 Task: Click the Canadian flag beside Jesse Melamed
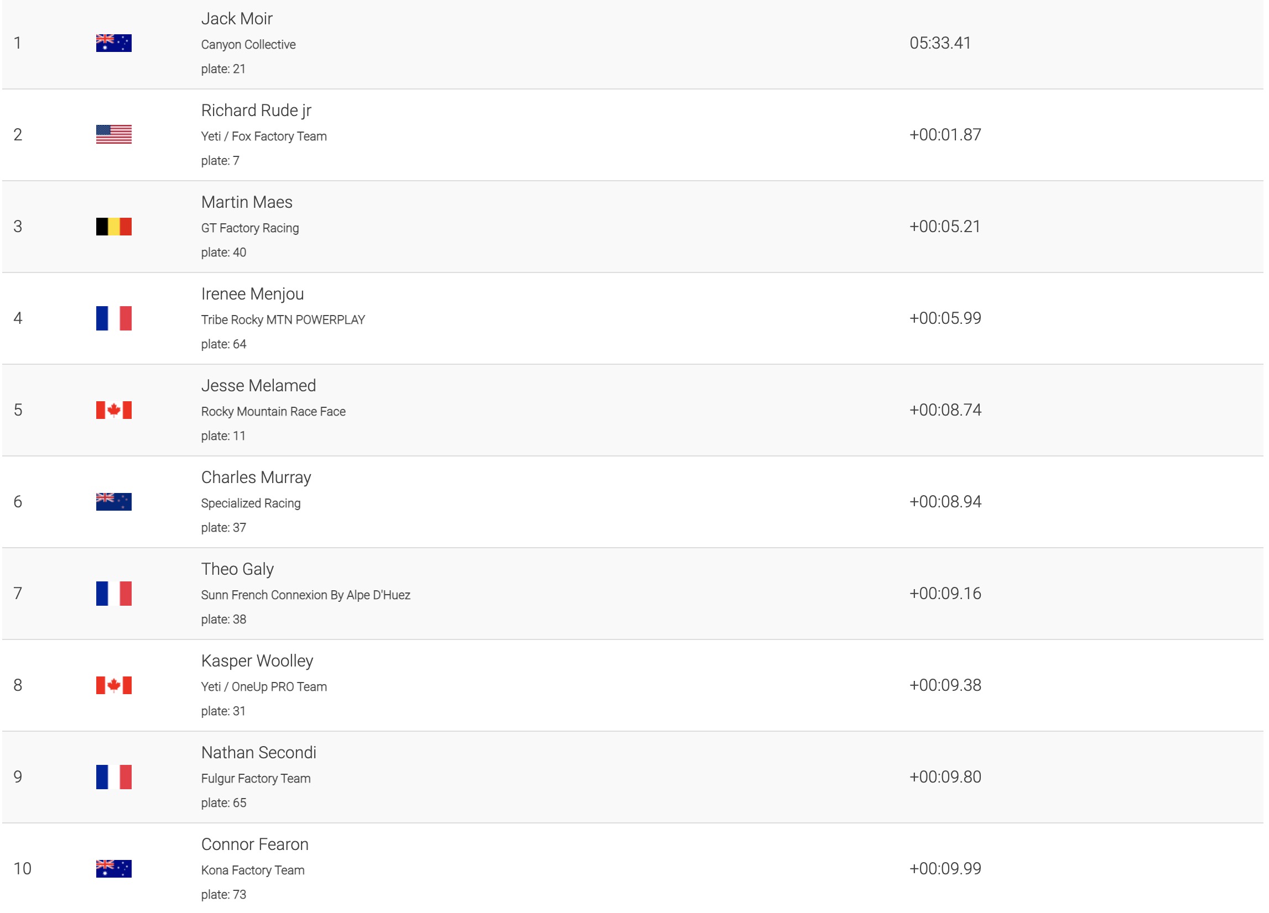click(x=113, y=410)
